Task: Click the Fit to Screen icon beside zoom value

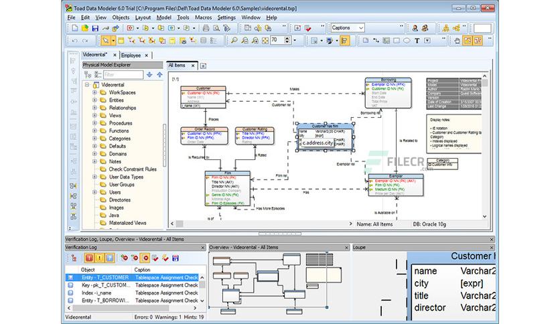Action: 265,41
